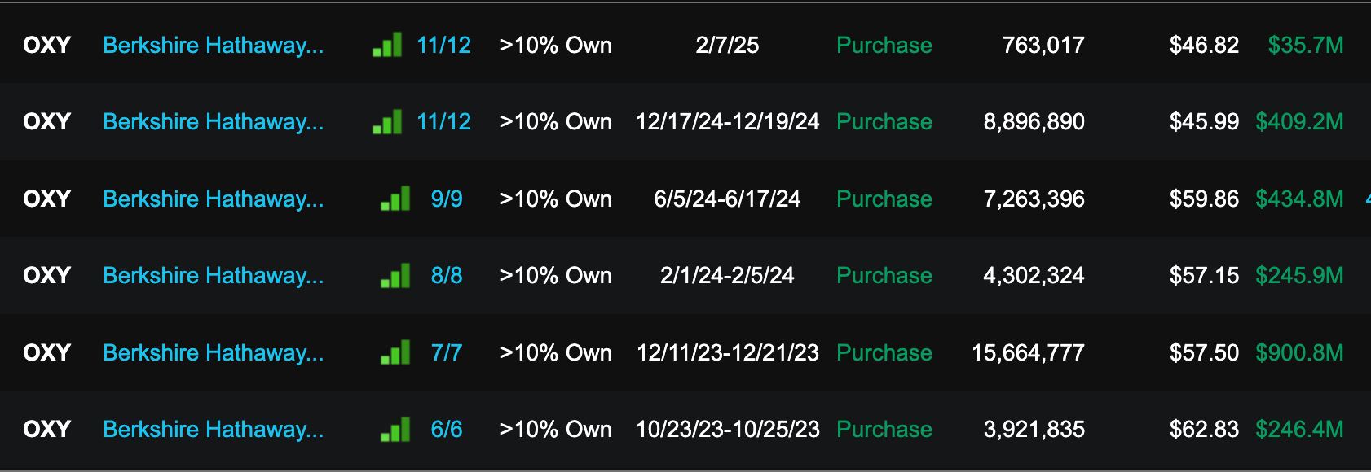The width and height of the screenshot is (1371, 472).
Task: Click the Purchase label in the 12/11/23-12/21/23 row
Action: [884, 353]
